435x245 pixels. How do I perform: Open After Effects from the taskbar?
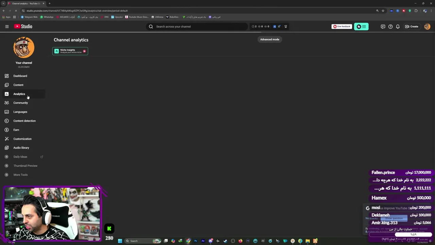tap(203, 241)
